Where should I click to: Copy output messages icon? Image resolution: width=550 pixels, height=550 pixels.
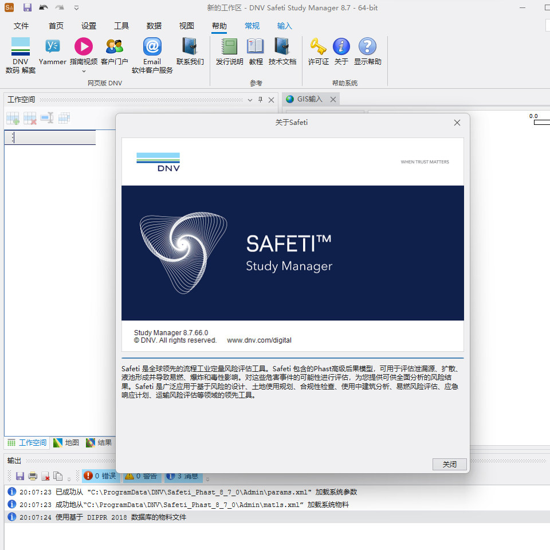pos(58,476)
